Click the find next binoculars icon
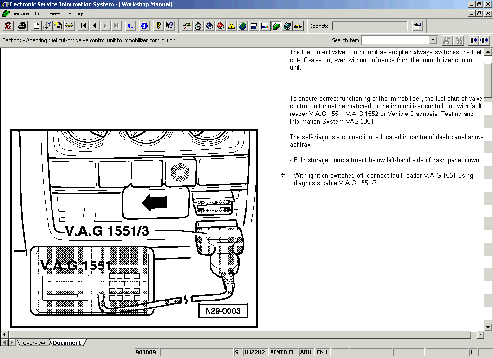Image resolution: width=493 pixels, height=358 pixels. [x=459, y=40]
